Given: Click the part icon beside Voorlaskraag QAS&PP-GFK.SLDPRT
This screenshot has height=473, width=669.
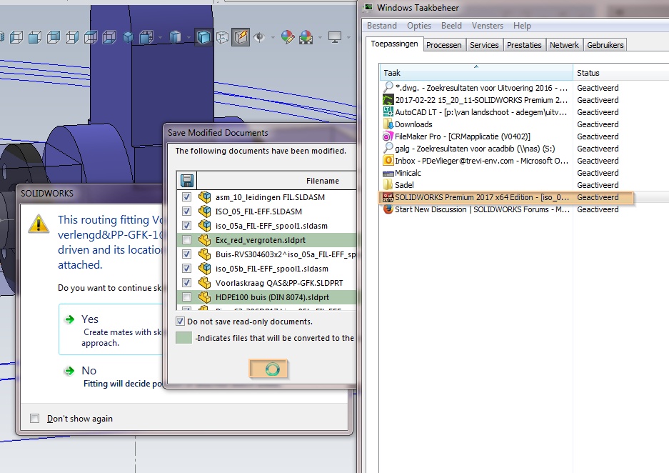Looking at the screenshot, I should pos(205,283).
